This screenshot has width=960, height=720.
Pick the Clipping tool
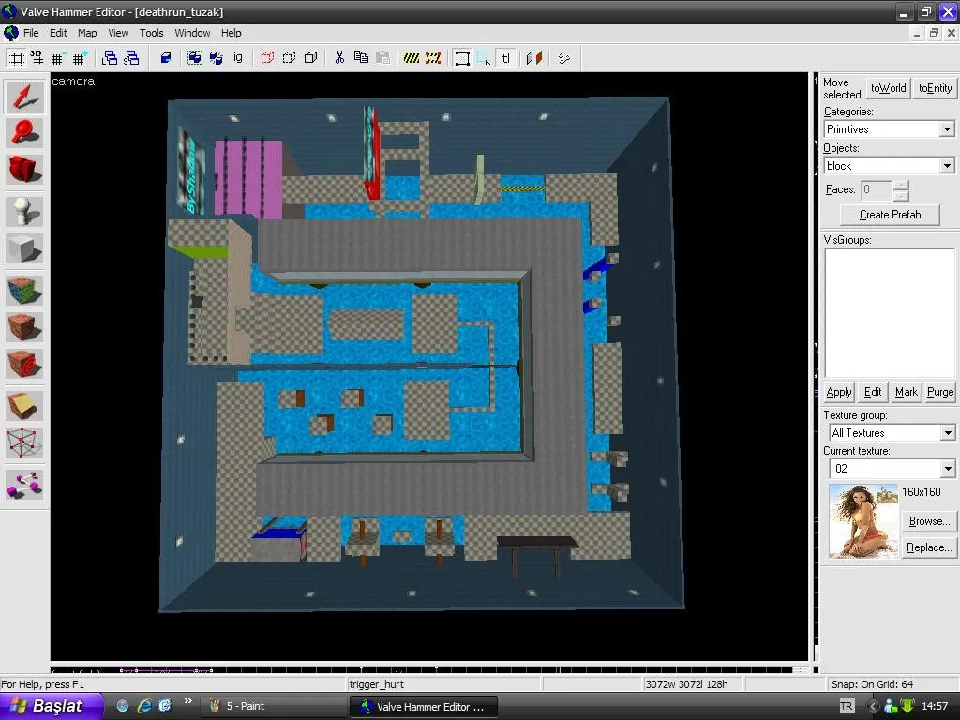point(24,405)
